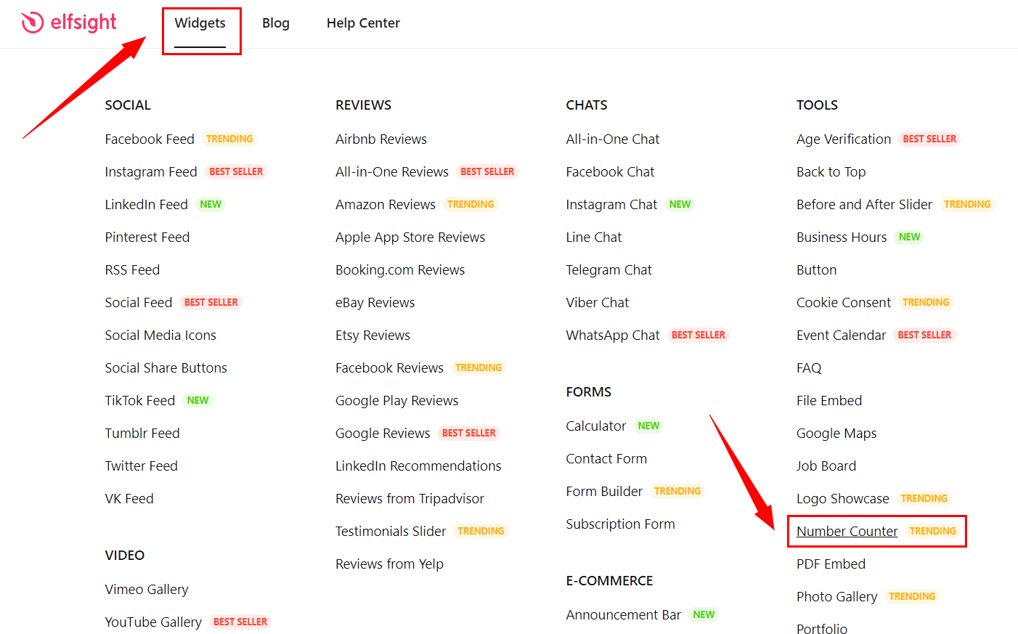Open Google Play Reviews
1018x634 pixels.
click(396, 400)
